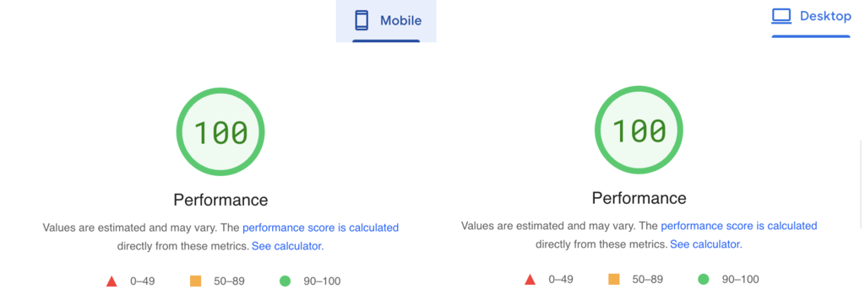This screenshot has width=865, height=305.
Task: Click the desktop Performance heading
Action: tap(639, 198)
